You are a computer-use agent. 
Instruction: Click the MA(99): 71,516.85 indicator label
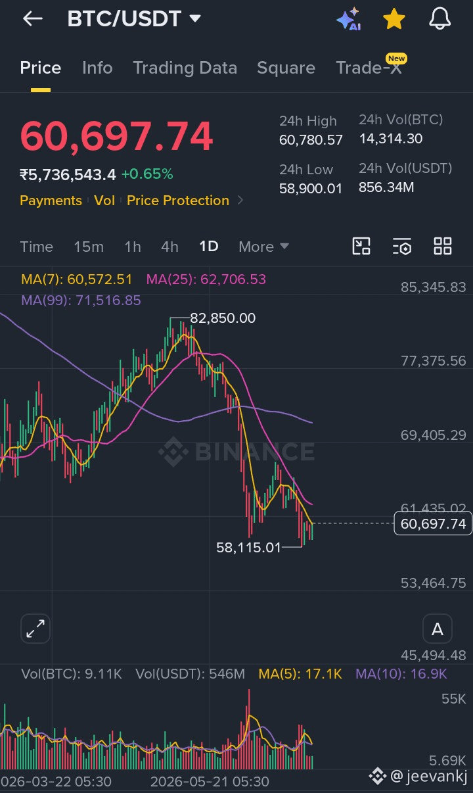point(81,300)
